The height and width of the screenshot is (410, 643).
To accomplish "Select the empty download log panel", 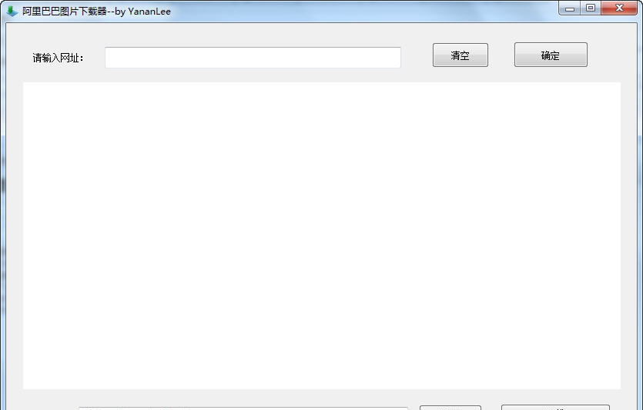I will (322, 235).
